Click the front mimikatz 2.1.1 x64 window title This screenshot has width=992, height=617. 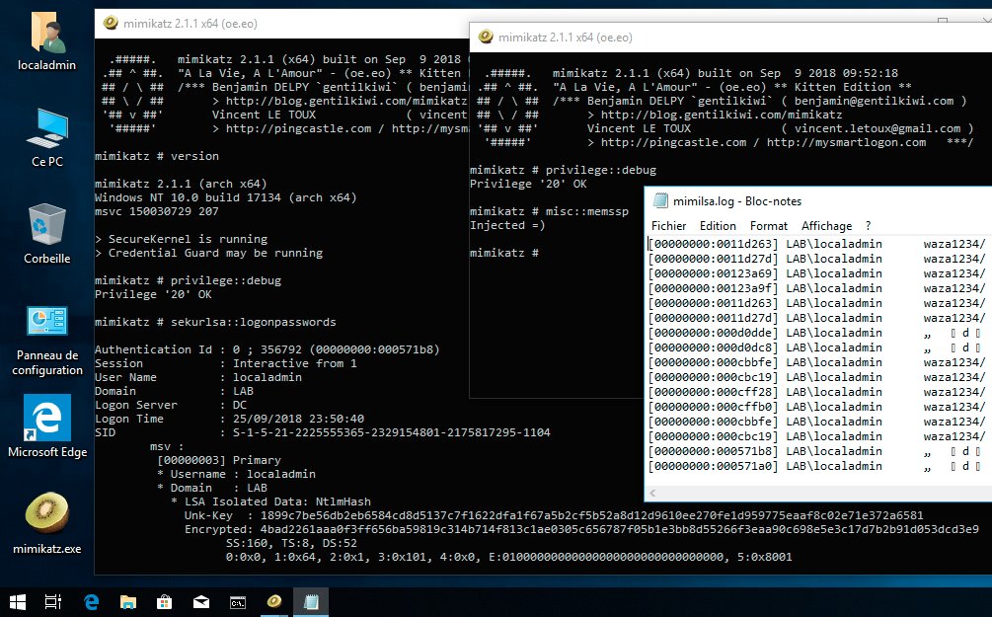click(x=565, y=38)
